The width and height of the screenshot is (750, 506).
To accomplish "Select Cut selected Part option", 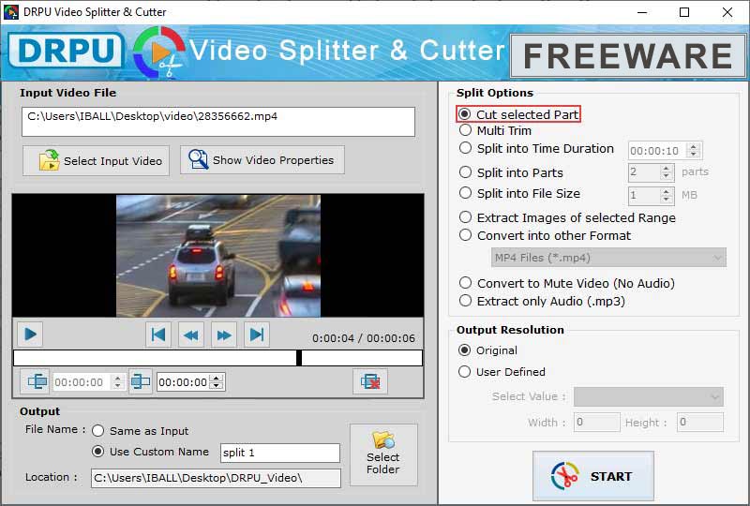I will (518, 114).
